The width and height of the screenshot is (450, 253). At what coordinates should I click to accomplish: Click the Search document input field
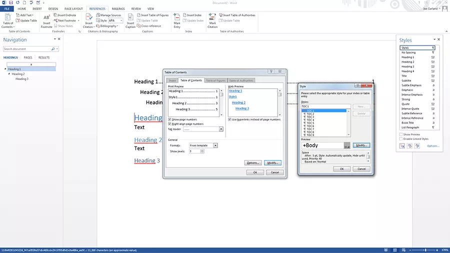click(27, 49)
